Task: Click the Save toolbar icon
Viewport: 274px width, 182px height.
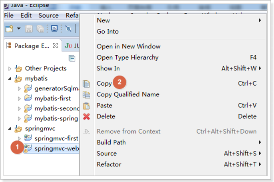Action: click(29, 29)
